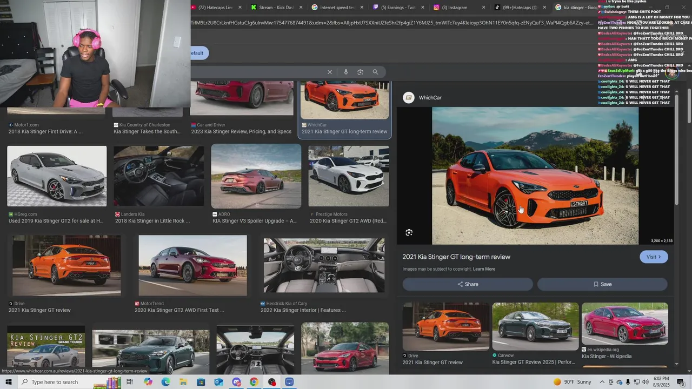Open the red-and-black round app in taskbar
692x389 pixels.
point(271,382)
